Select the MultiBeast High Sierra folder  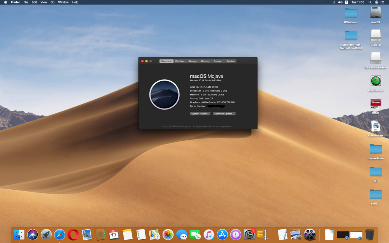(x=351, y=40)
